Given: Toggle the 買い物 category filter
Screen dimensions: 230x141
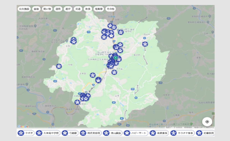Looking at the screenshot, I should point(47,9).
